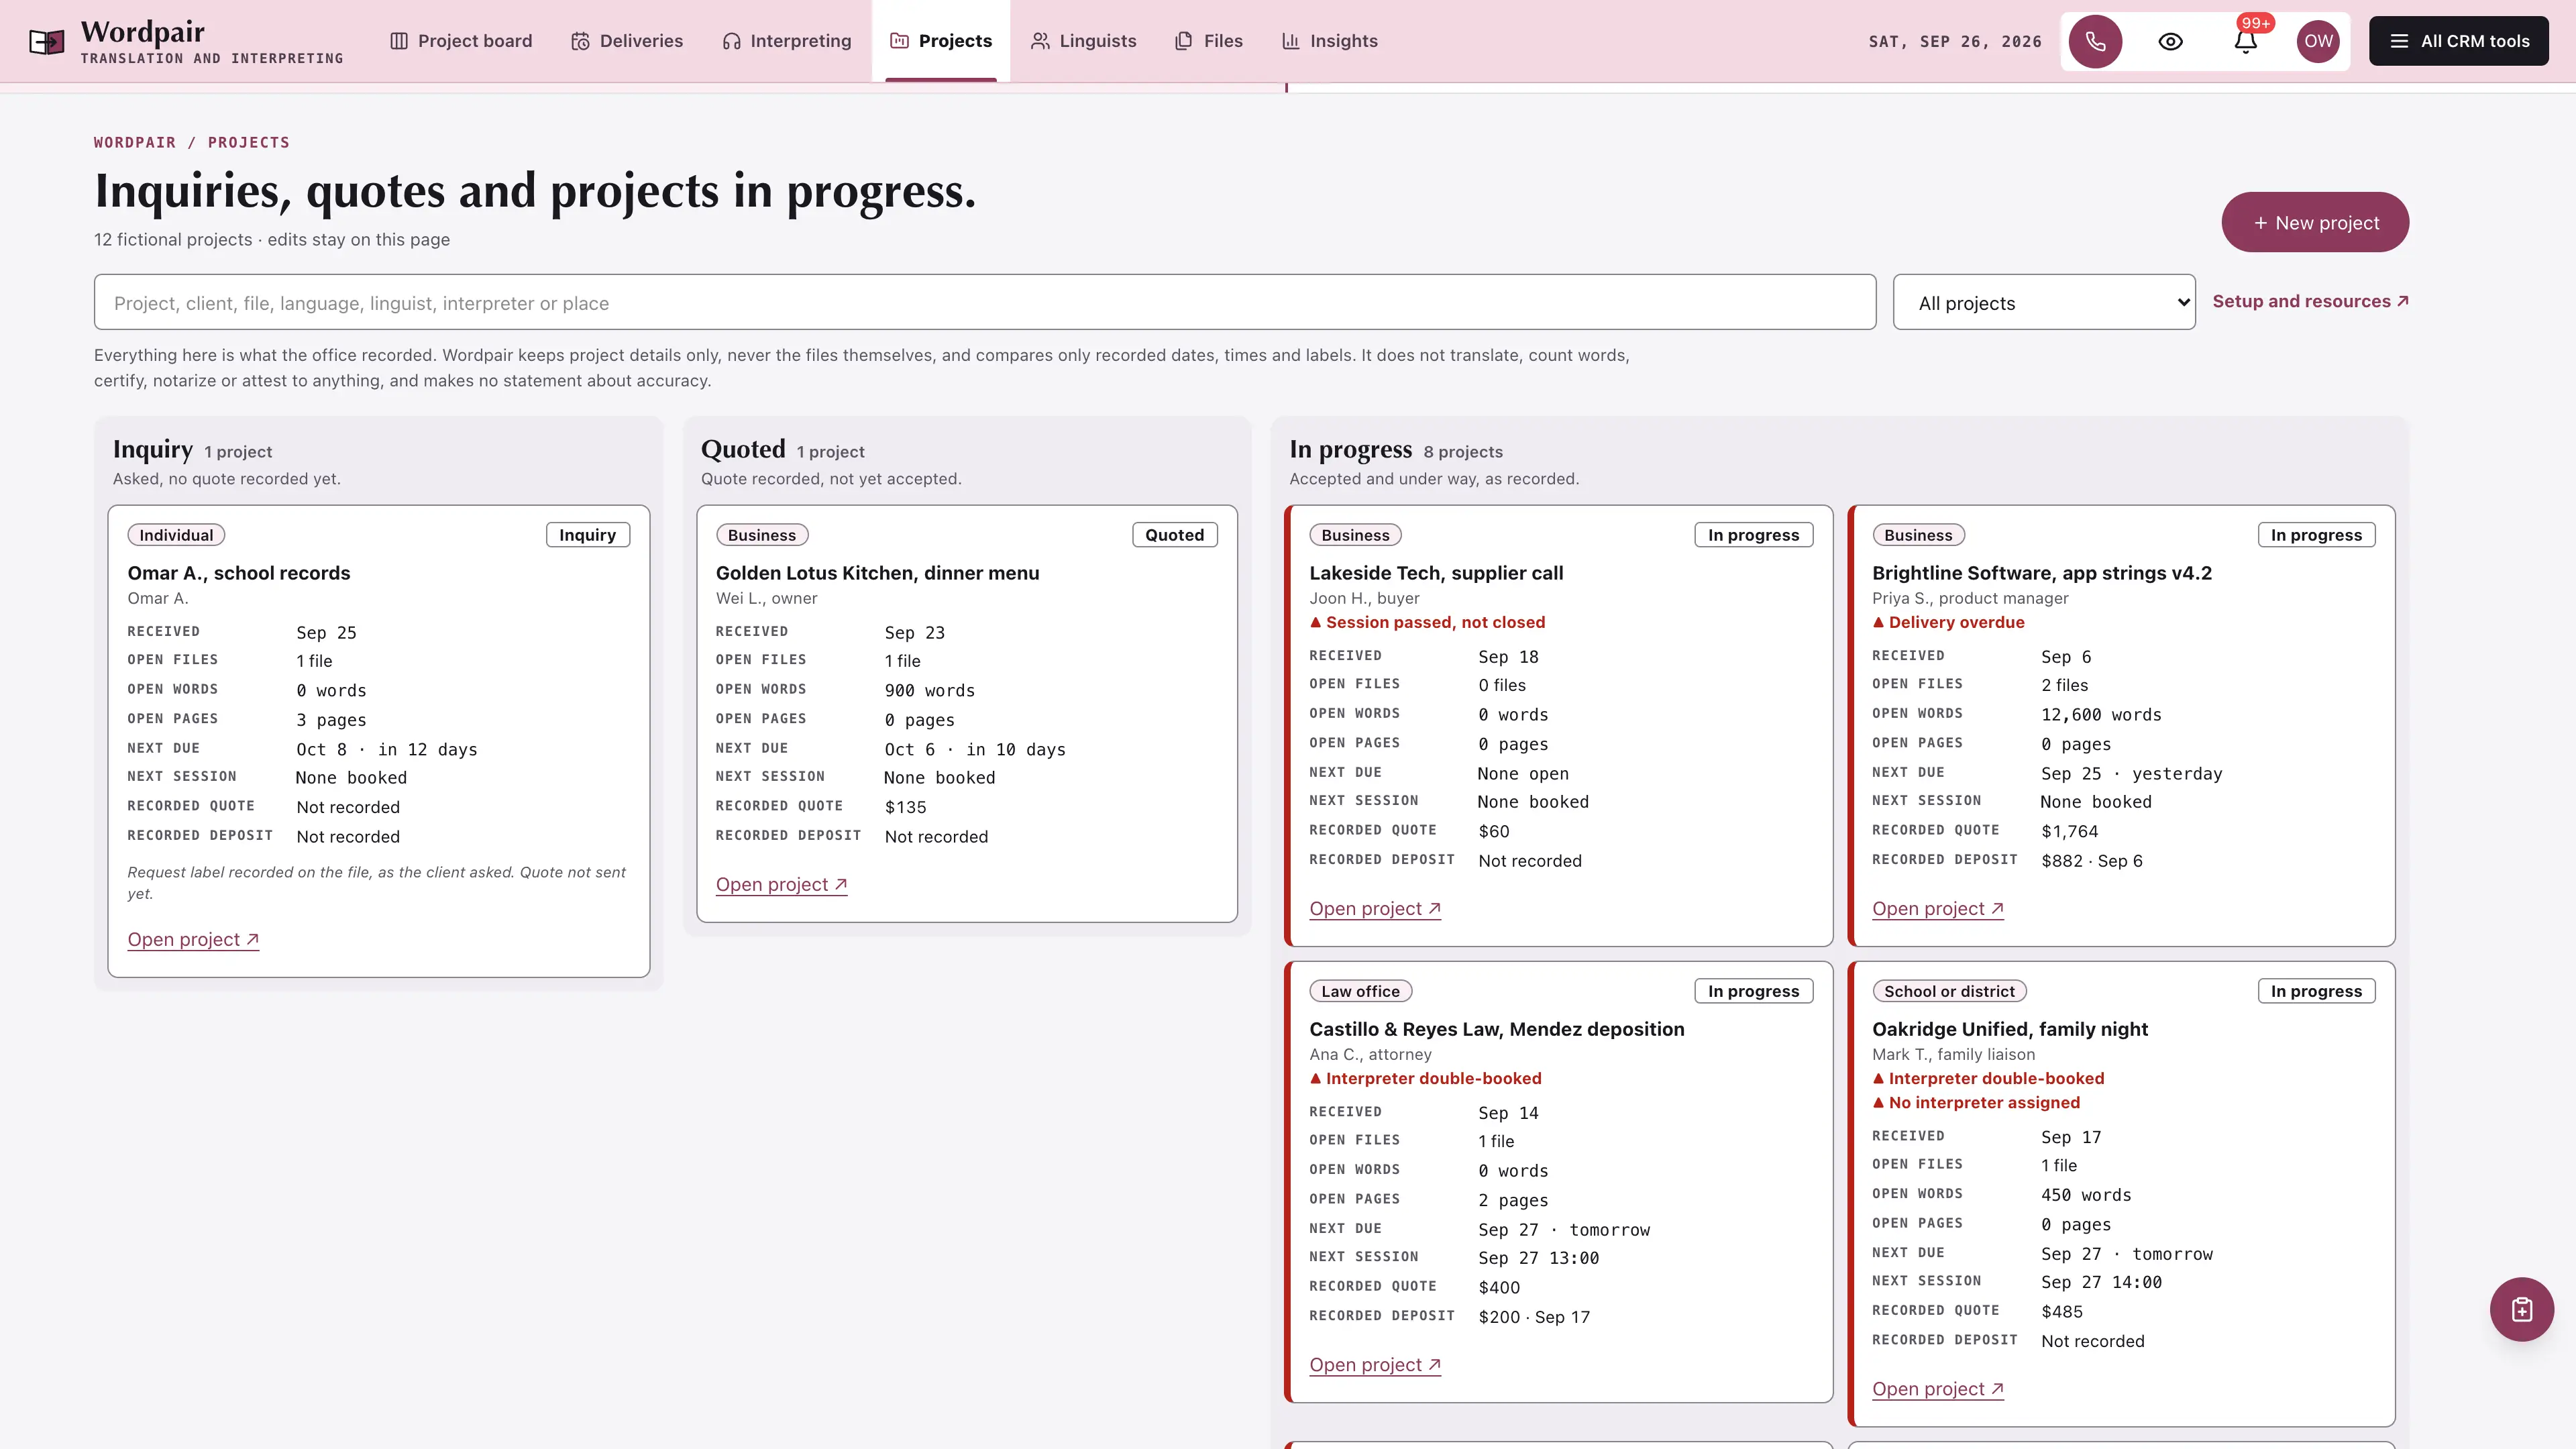Click the Castillo & Reyes Law, Mendez deposition title
Screen dimensions: 2576x1449
pyautogui.click(x=1496, y=1029)
